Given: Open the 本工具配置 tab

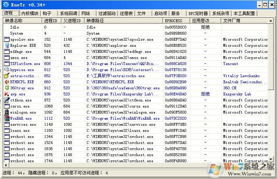Looking at the screenshot, I should 244,14.
